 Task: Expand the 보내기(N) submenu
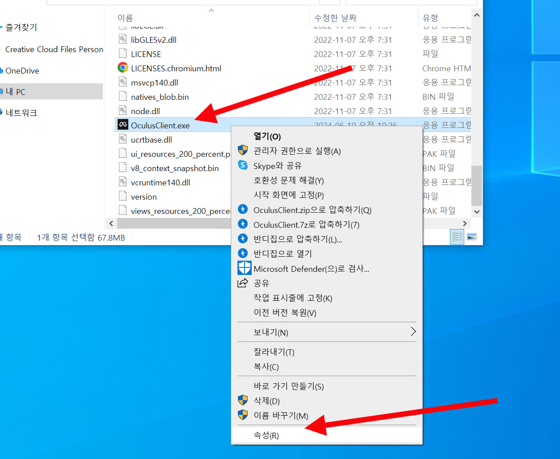327,332
